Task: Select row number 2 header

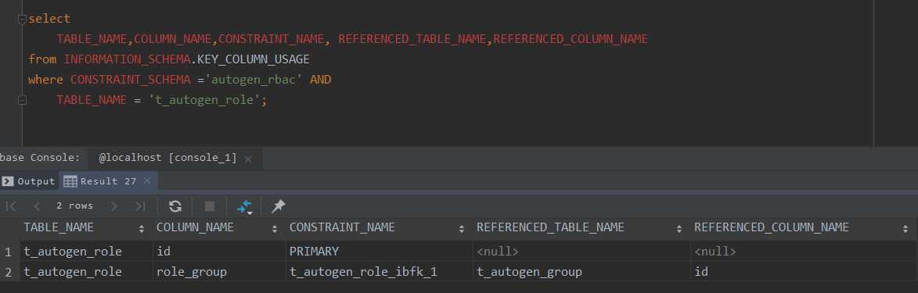Action: (9, 272)
